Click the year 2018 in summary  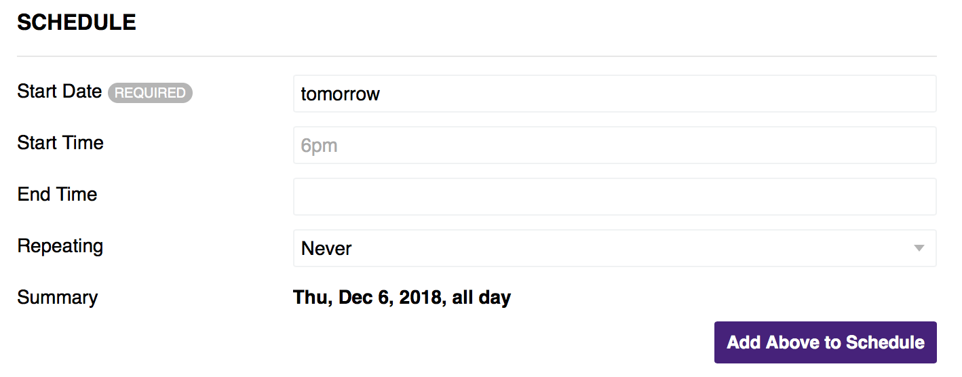(x=421, y=297)
